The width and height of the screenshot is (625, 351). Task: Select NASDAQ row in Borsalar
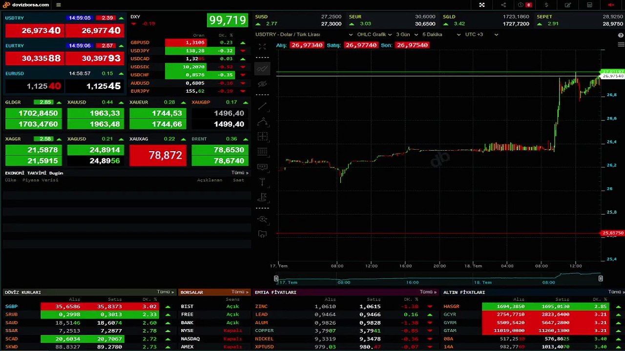click(215, 339)
